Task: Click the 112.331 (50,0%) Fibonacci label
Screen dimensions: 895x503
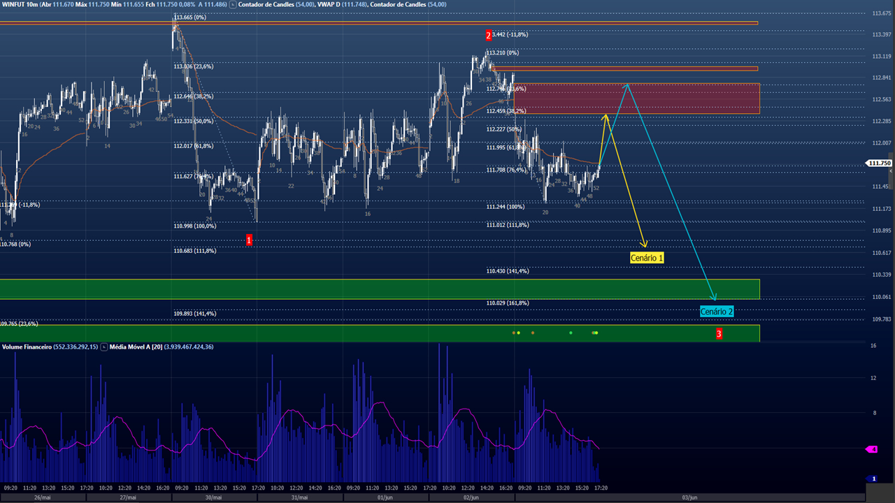Action: [194, 122]
